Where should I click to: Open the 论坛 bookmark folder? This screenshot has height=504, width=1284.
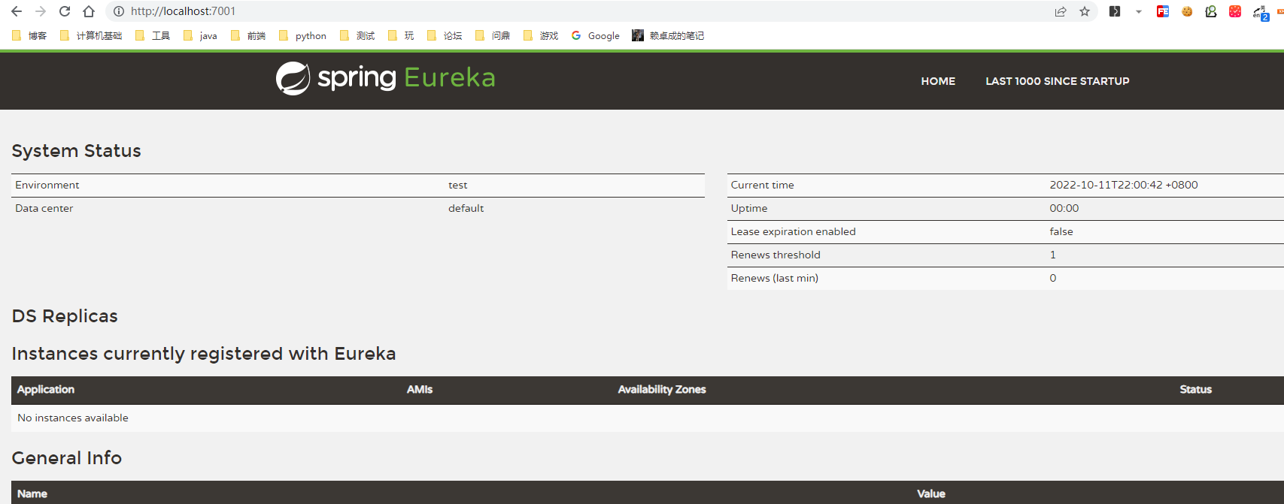445,35
